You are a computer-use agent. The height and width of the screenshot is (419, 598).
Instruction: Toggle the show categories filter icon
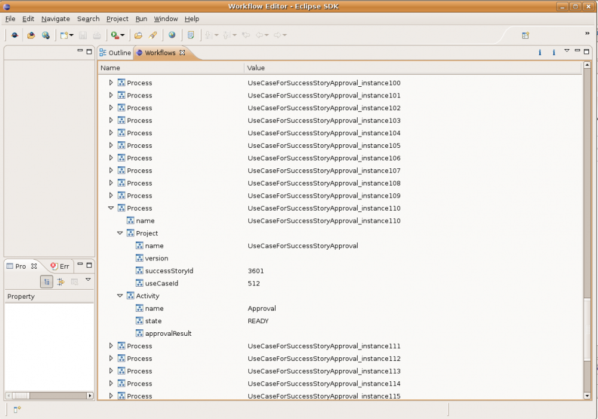(75, 281)
